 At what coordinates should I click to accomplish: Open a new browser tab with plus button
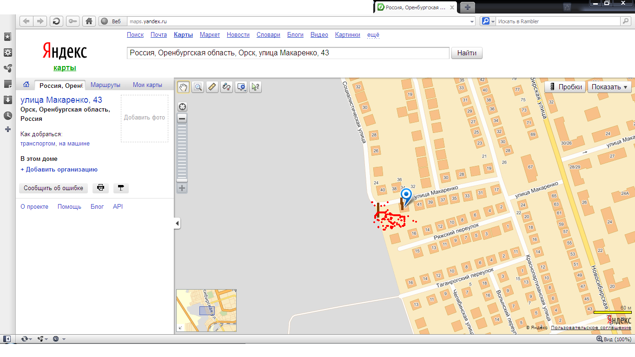(468, 7)
